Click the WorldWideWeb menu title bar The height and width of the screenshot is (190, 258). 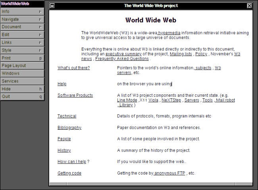[x=22, y=4]
